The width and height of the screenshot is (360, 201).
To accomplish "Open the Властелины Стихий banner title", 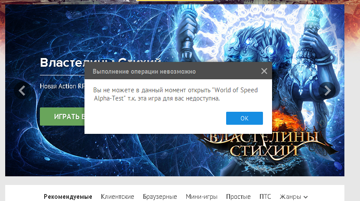I will point(101,62).
